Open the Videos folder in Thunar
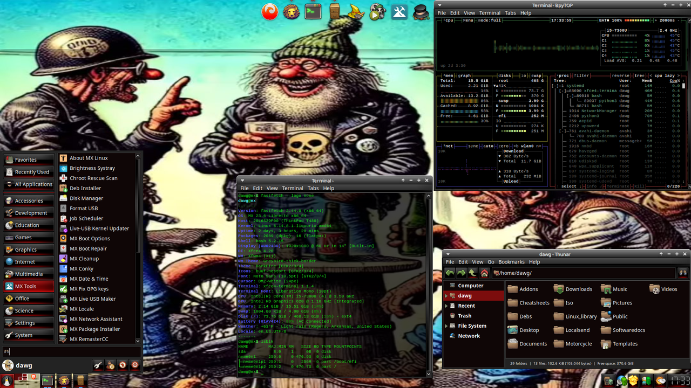 [663, 289]
